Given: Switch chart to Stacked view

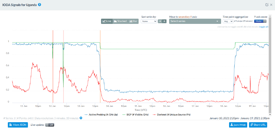Looking at the screenshot, I should [x=120, y=21].
